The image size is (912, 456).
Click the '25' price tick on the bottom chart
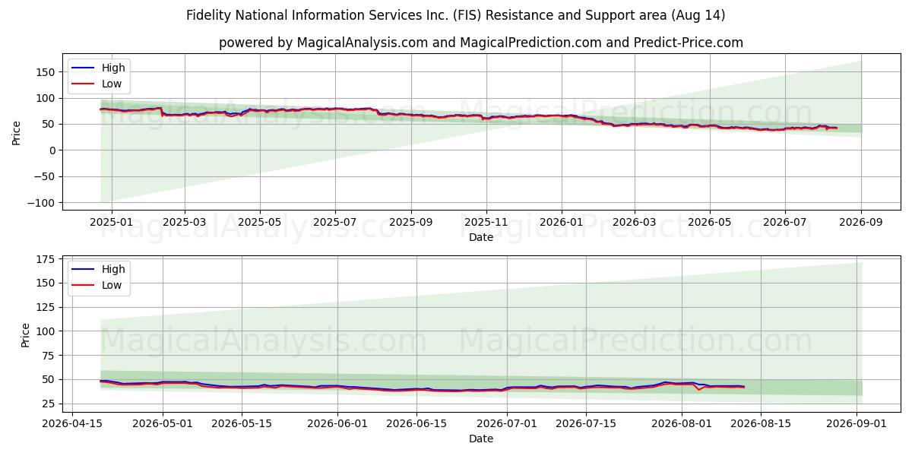[x=50, y=404]
